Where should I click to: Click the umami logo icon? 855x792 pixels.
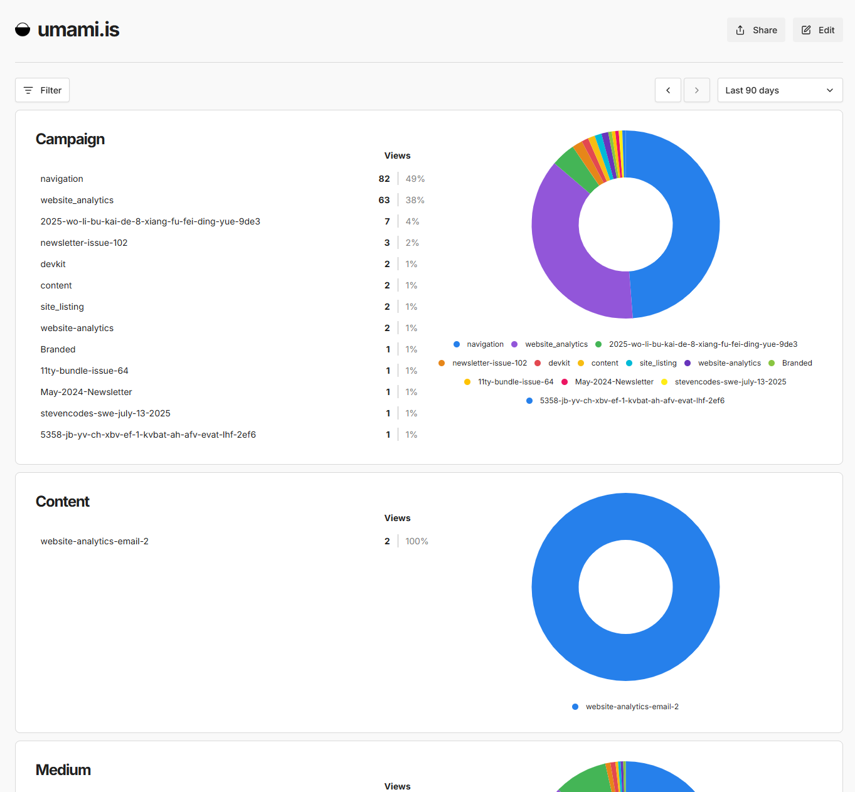tap(23, 29)
